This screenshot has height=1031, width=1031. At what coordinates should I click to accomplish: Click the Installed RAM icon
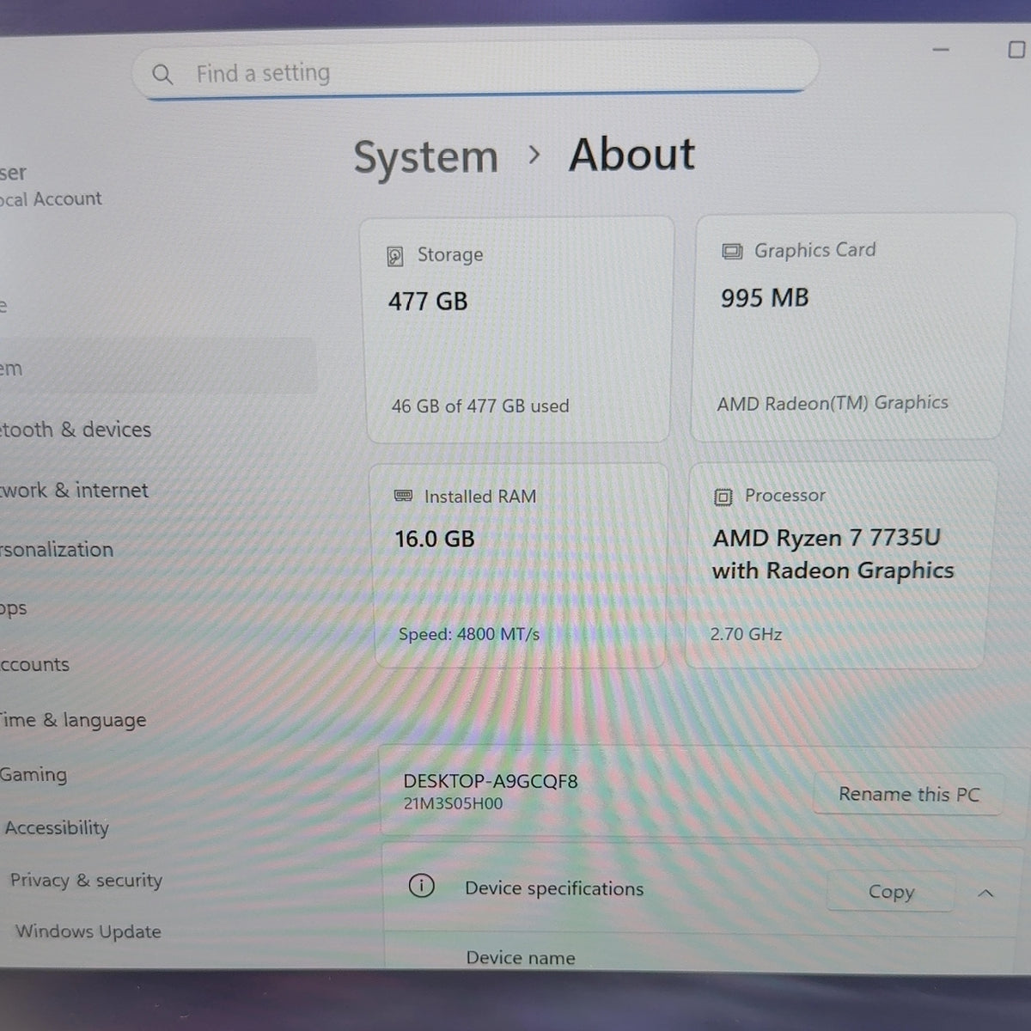tap(403, 496)
